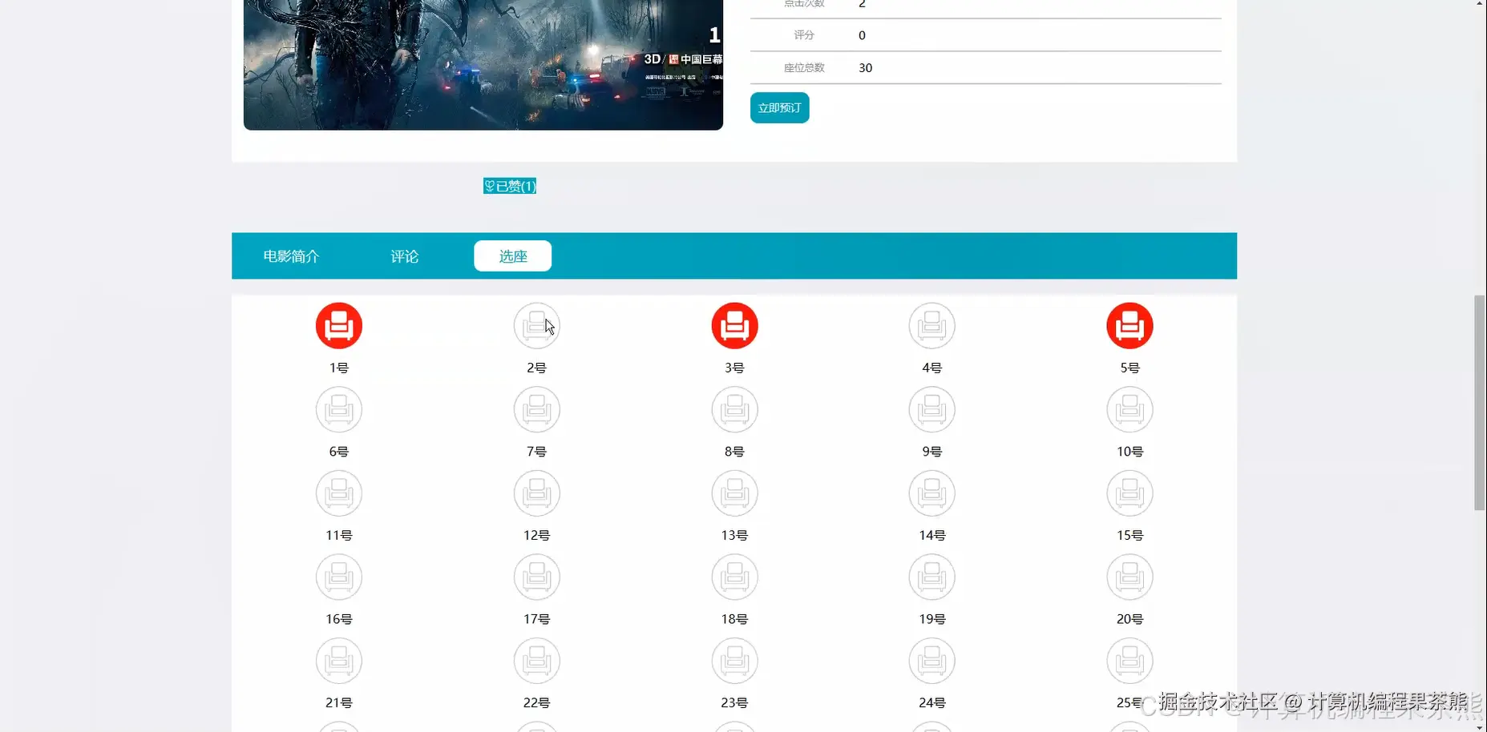This screenshot has height=732, width=1487.
Task: Click the vertical scrollbar thumb
Action: click(x=1480, y=403)
